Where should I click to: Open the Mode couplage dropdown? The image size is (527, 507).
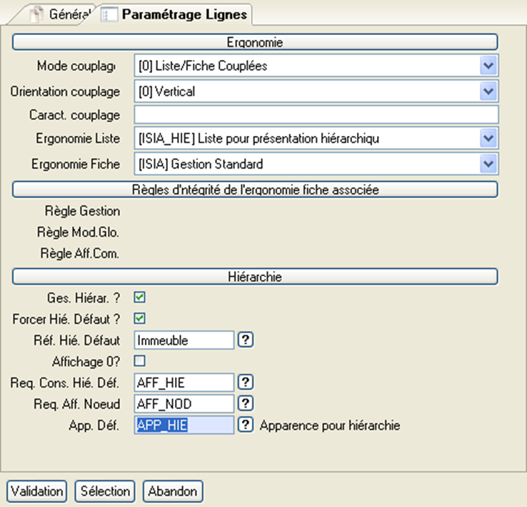pos(488,67)
